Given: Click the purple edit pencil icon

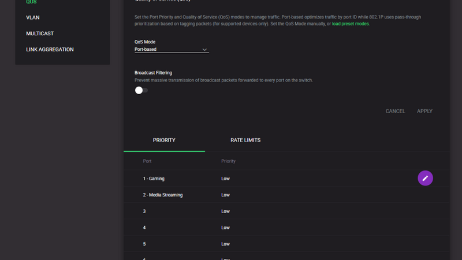Looking at the screenshot, I should [x=425, y=179].
